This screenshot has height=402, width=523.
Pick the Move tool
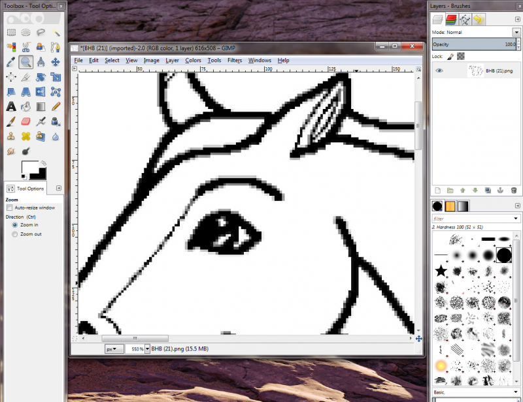(56, 62)
